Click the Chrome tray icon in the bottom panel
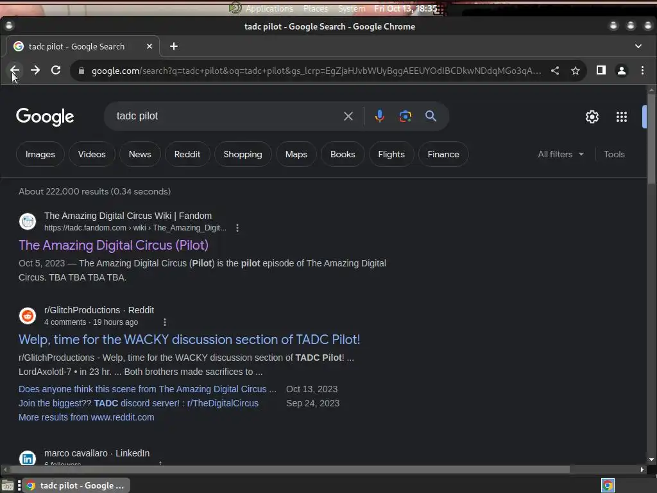Viewport: 657px width, 493px height. point(608,485)
